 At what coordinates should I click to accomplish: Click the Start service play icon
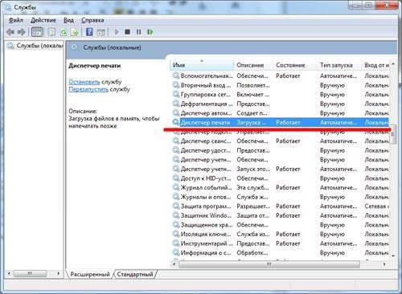pos(117,32)
